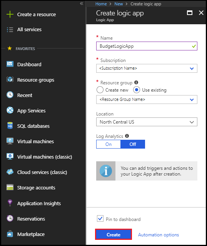Screen dimensions: 207x246
Task: Click the favorites star icon
Action: 10,49
